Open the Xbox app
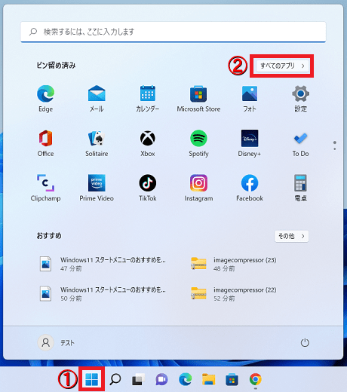Image resolution: width=347 pixels, height=392 pixels. click(x=148, y=143)
